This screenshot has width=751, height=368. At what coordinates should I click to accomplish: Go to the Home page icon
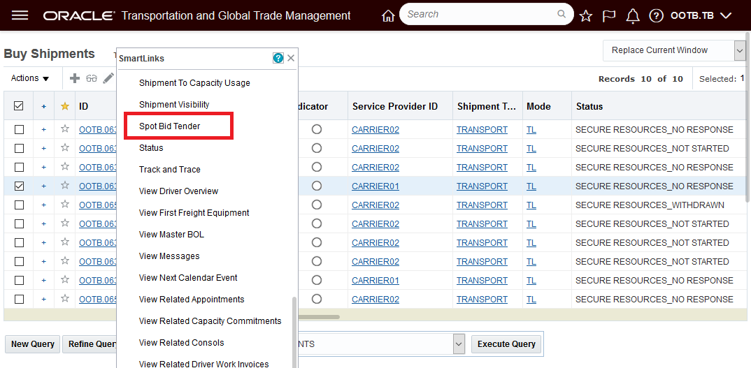tap(388, 15)
